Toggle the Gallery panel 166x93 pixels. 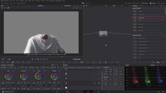pyautogui.click(x=5, y=3)
